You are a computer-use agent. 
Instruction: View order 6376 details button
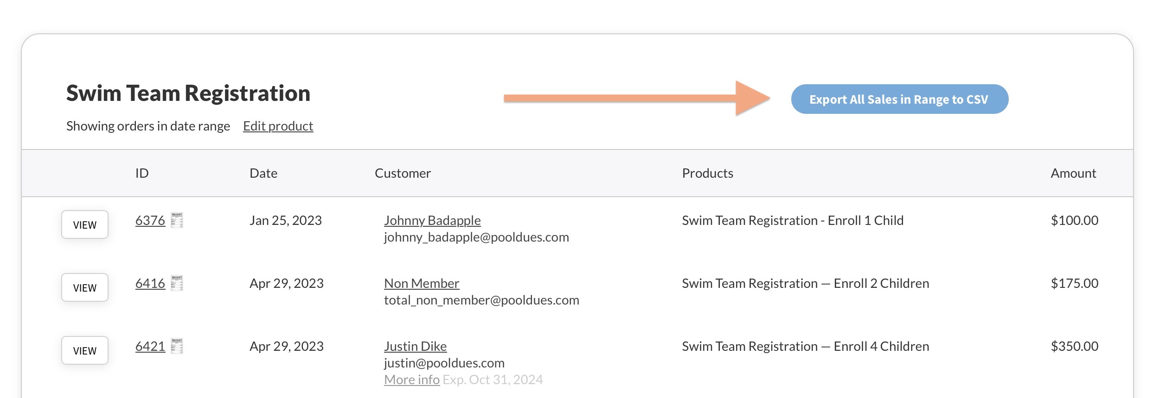click(85, 225)
